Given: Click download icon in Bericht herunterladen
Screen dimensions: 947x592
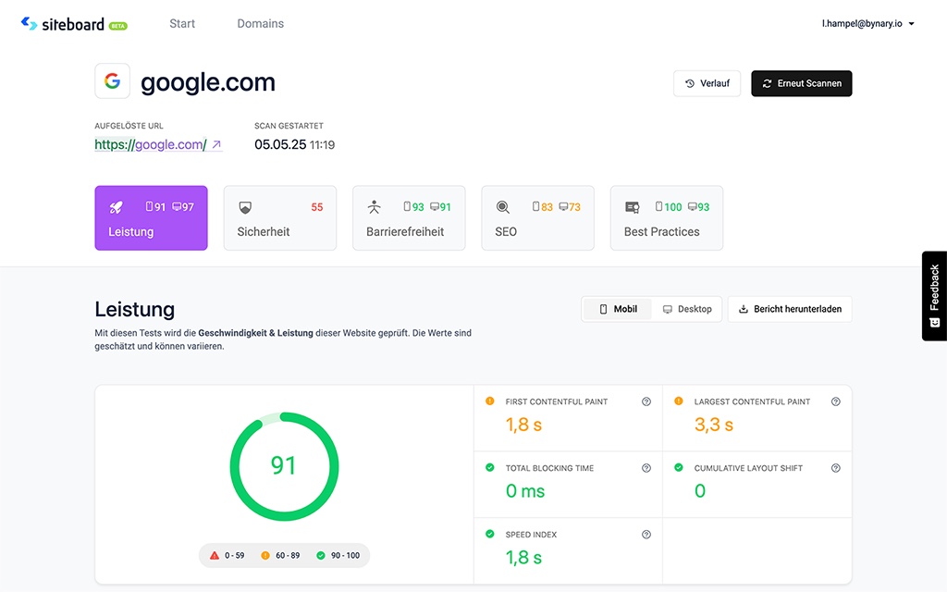Looking at the screenshot, I should pyautogui.click(x=744, y=309).
